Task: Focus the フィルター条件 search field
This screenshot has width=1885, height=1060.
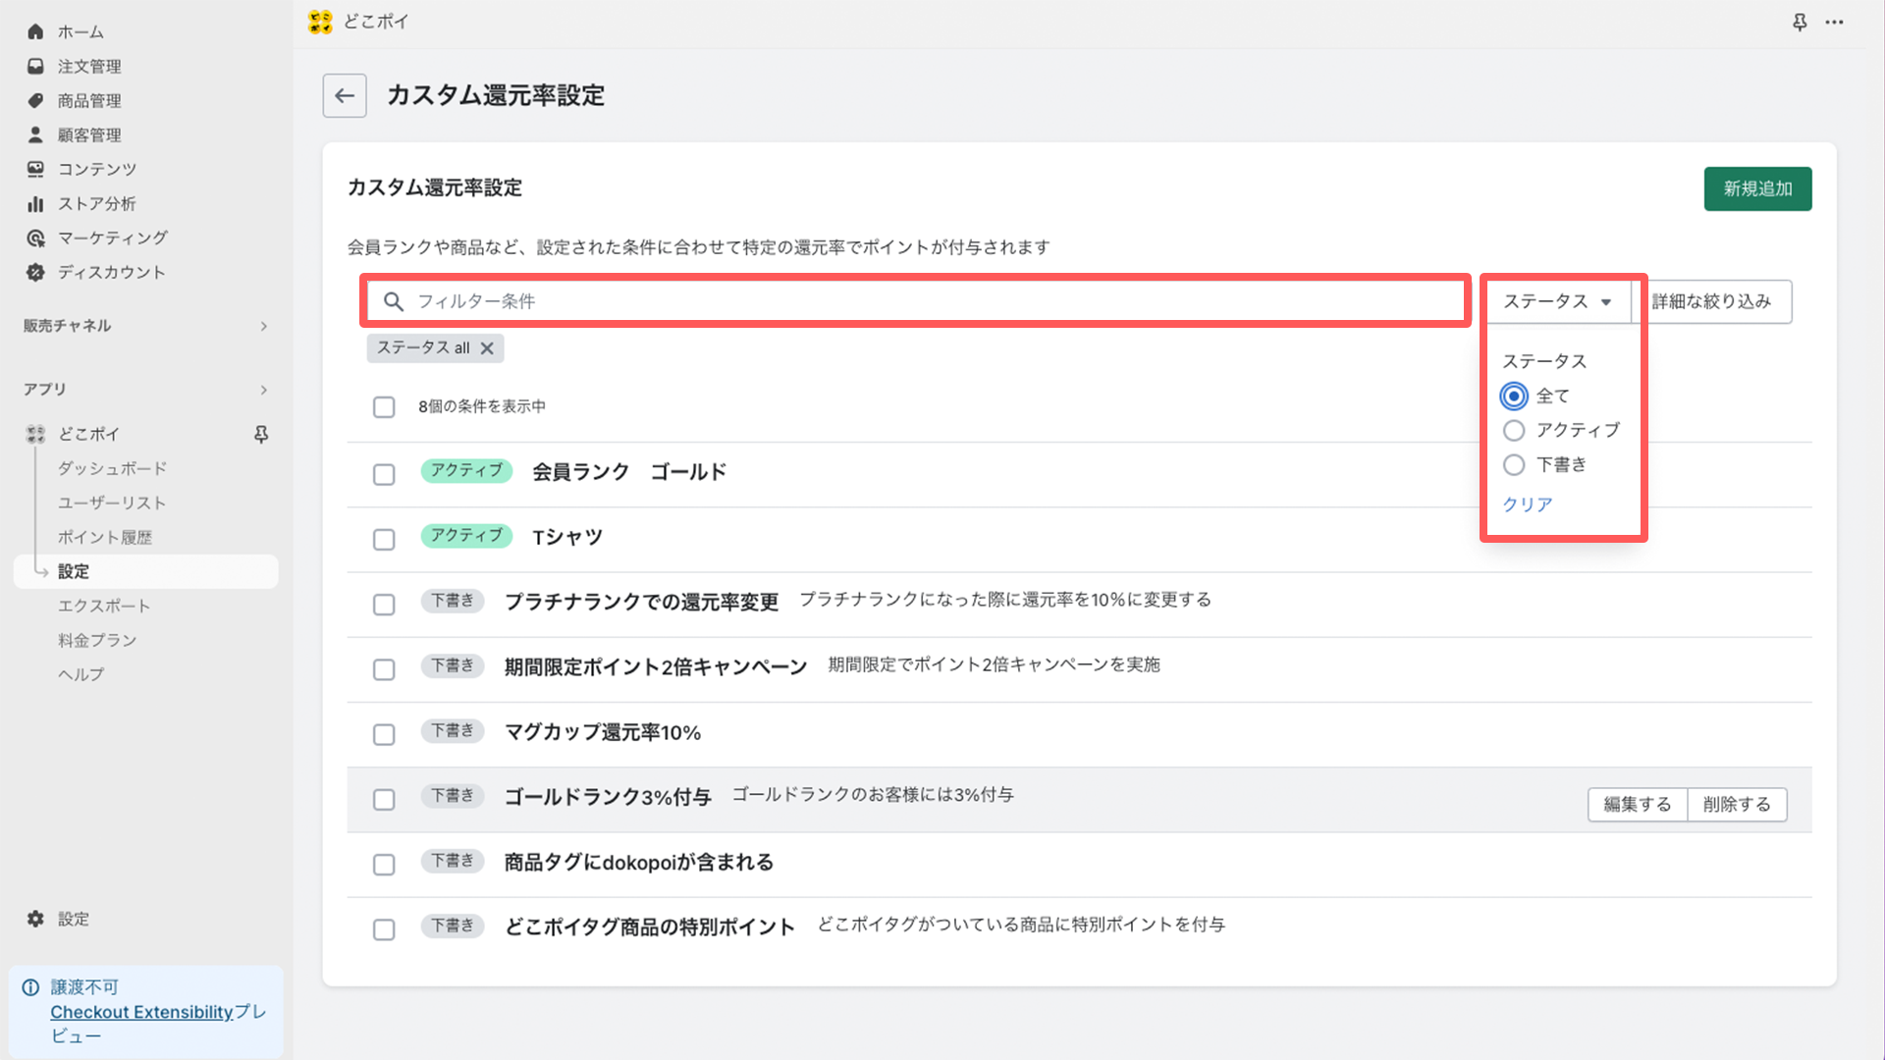Action: (917, 301)
